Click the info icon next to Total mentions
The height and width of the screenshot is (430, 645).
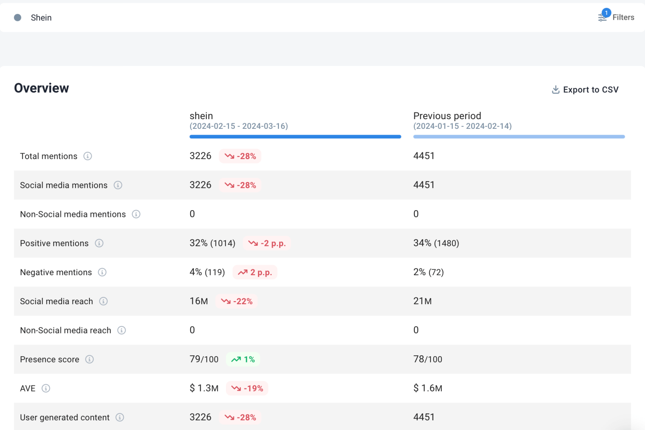click(88, 156)
